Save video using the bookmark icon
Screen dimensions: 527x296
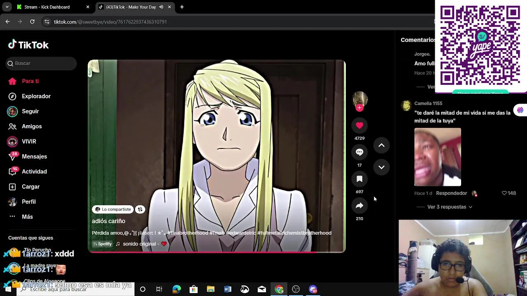(359, 179)
